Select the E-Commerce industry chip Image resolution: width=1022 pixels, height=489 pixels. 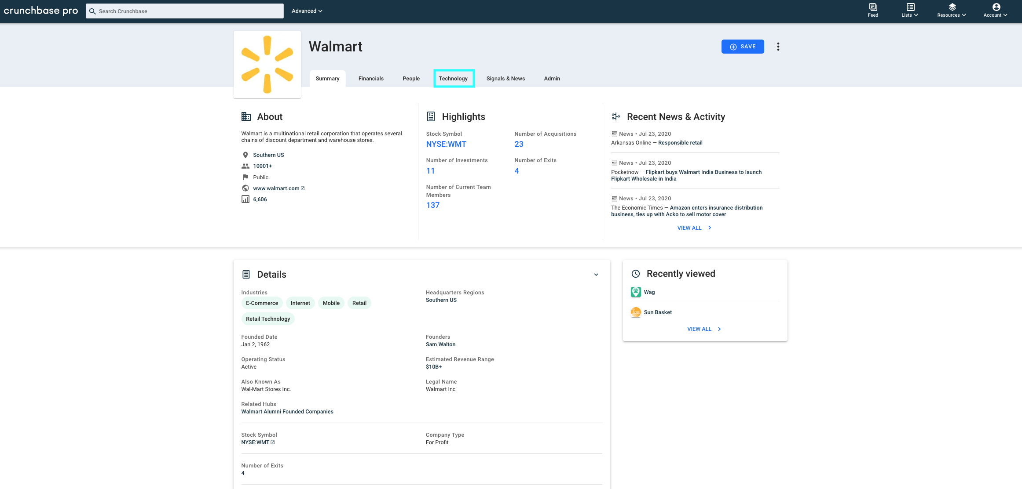[262, 303]
